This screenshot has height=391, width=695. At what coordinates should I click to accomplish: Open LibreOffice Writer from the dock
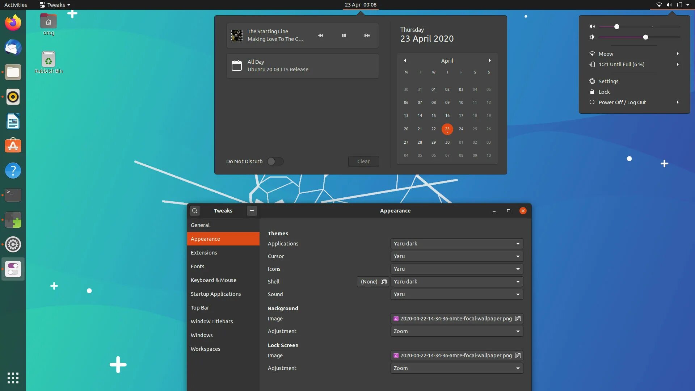click(x=13, y=121)
